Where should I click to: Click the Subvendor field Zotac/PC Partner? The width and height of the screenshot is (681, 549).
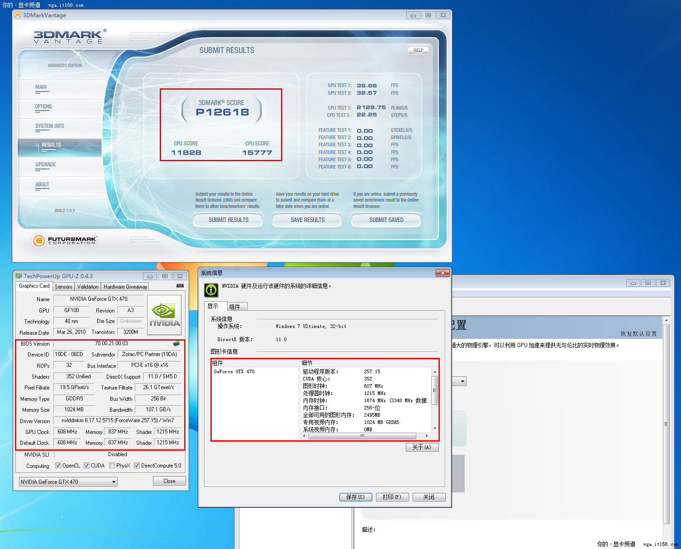(x=149, y=354)
